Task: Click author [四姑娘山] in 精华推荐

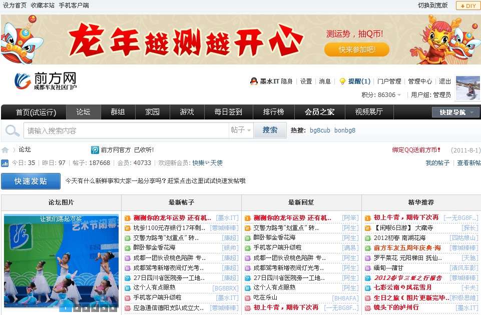Action: [x=464, y=238]
